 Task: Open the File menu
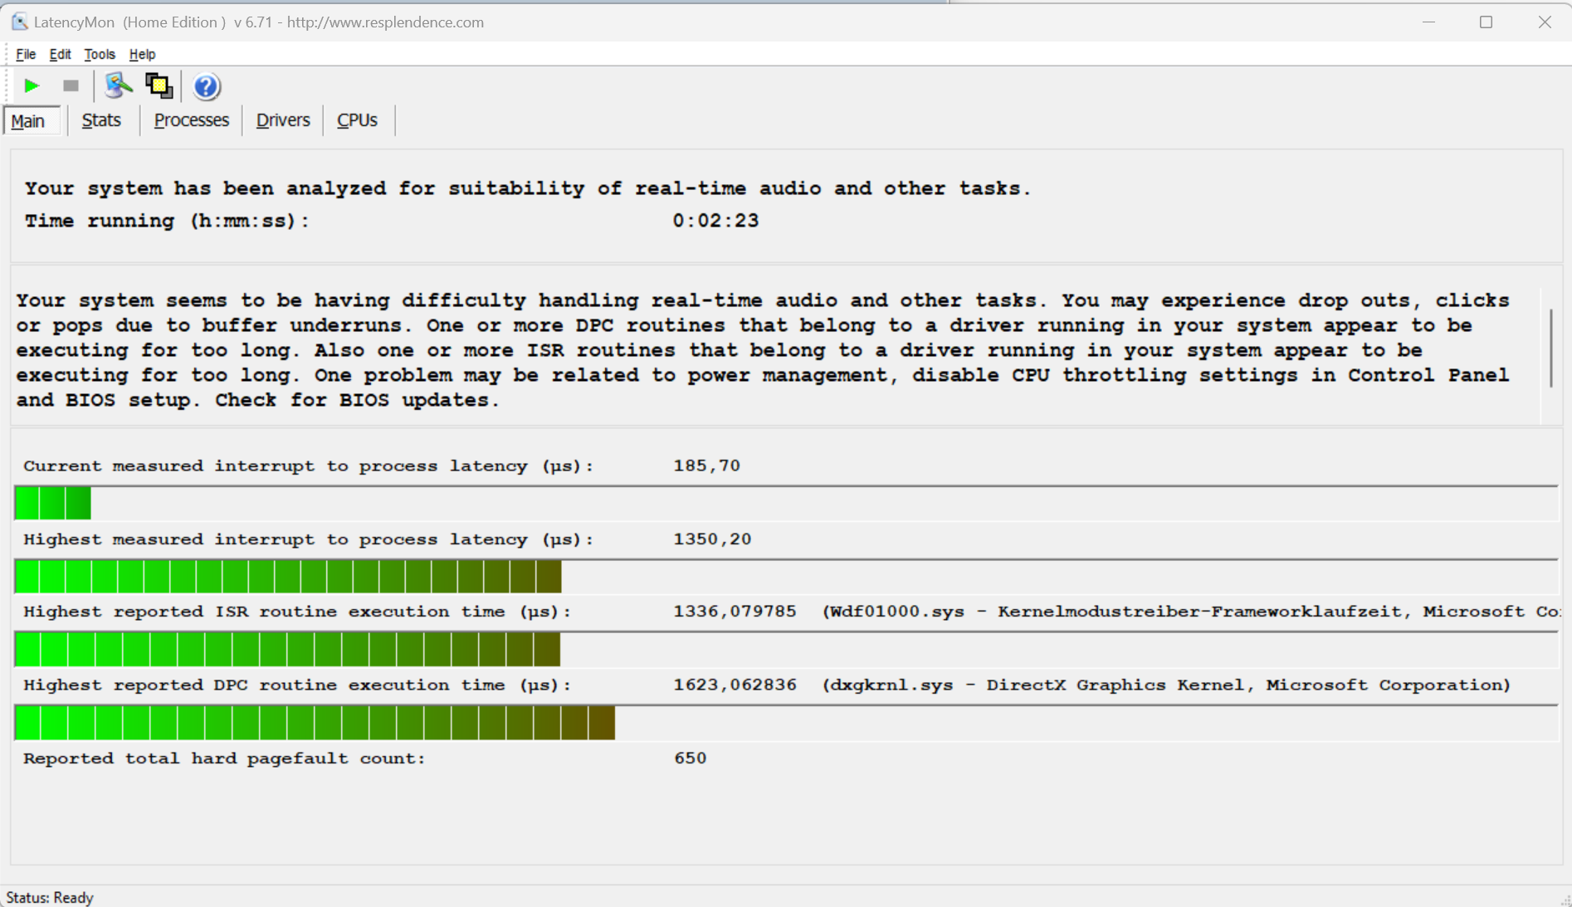tap(26, 54)
